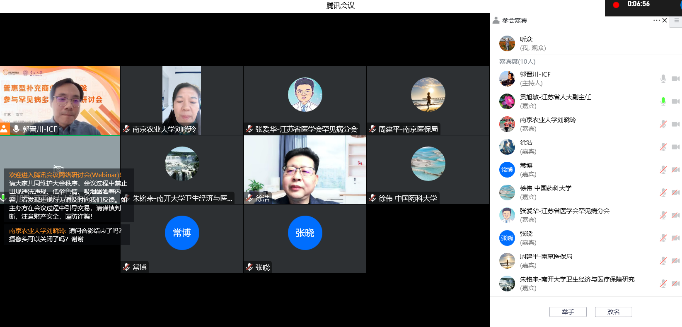Click the 腾讯会议 window title

coord(341,5)
